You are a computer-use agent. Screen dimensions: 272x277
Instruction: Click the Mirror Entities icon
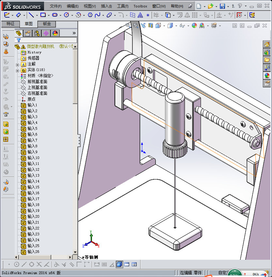187,15
